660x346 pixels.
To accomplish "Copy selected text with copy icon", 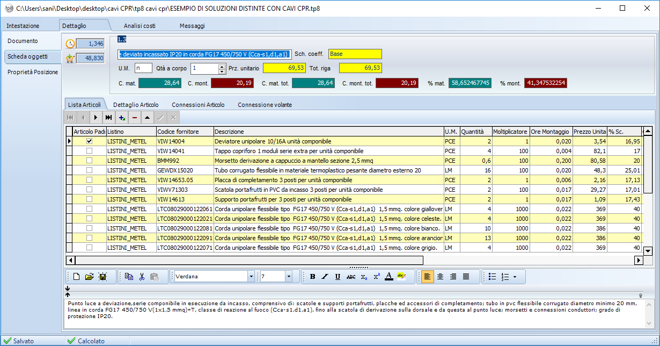I will pyautogui.click(x=129, y=276).
